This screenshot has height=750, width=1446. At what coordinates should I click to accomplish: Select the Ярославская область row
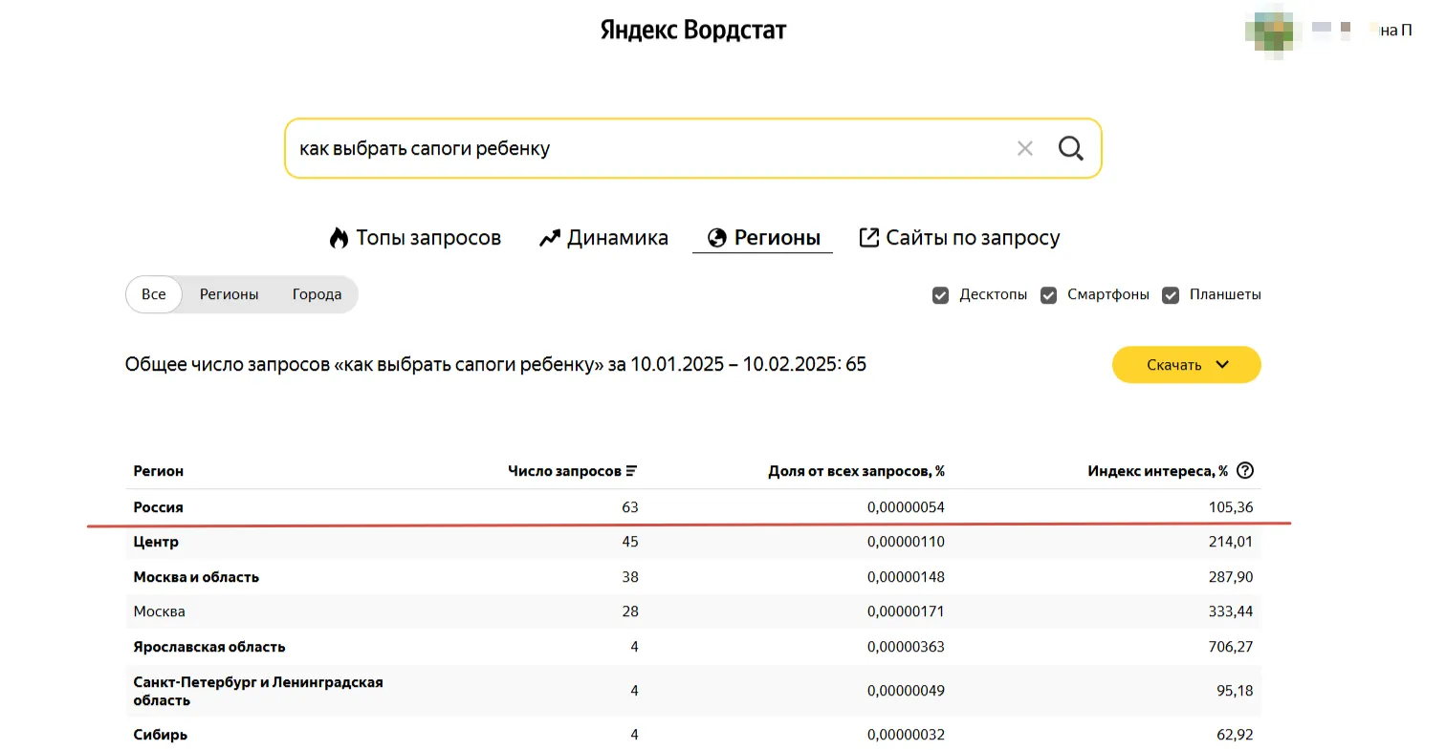[x=693, y=647]
